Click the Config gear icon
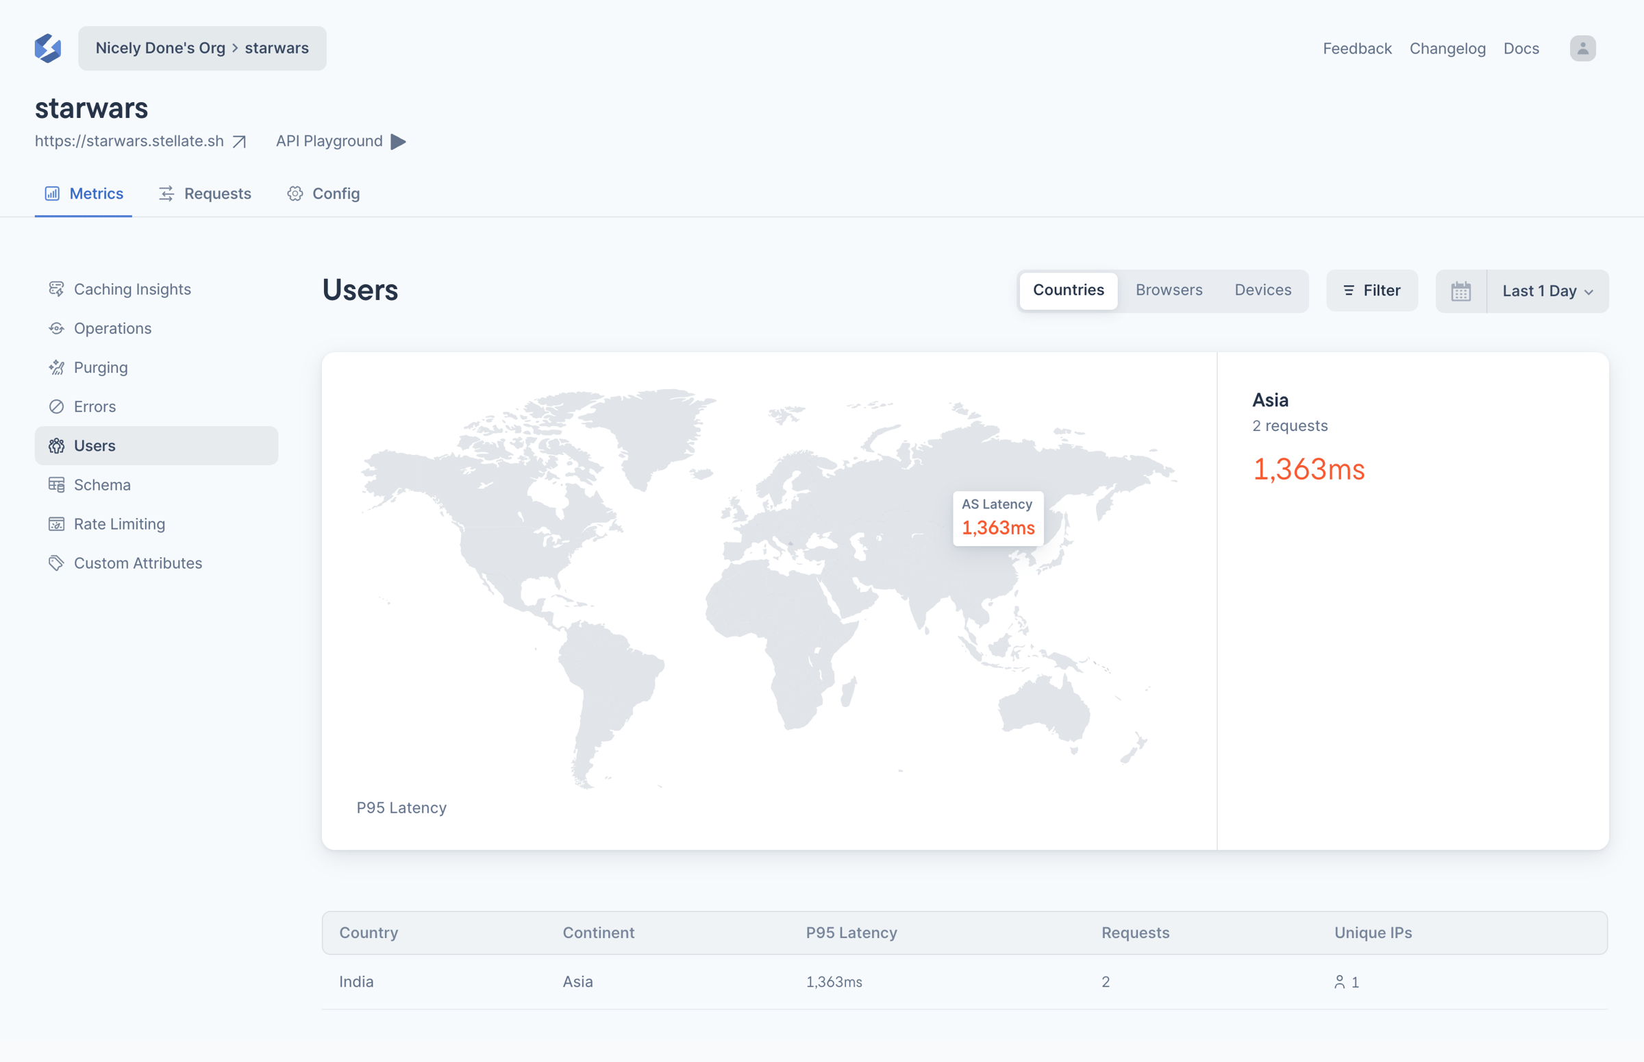1644x1062 pixels. click(295, 194)
